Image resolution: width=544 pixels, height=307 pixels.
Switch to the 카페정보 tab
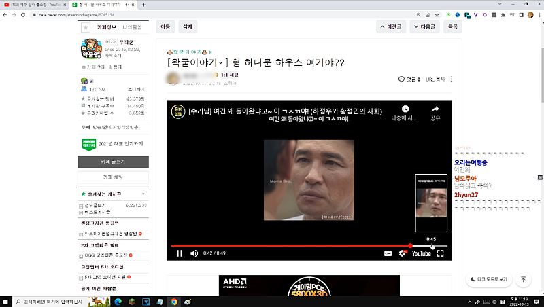coord(107,27)
